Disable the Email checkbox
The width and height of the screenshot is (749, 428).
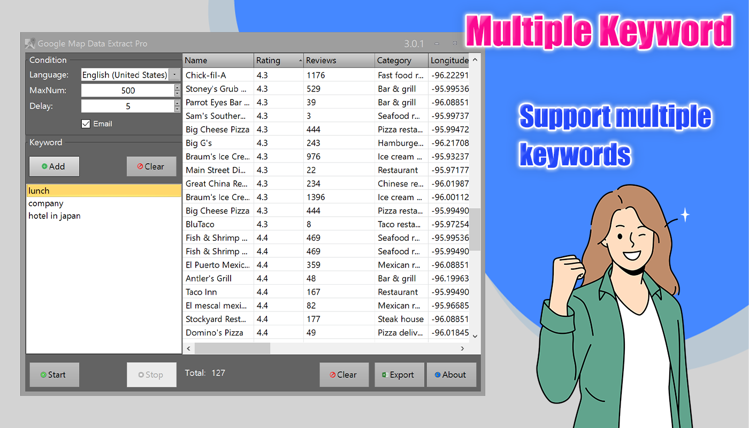[86, 124]
